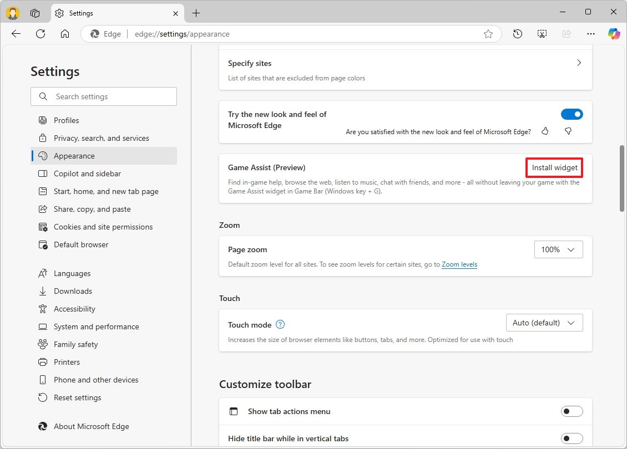This screenshot has width=627, height=449.
Task: Click the address bar URL
Action: point(182,34)
